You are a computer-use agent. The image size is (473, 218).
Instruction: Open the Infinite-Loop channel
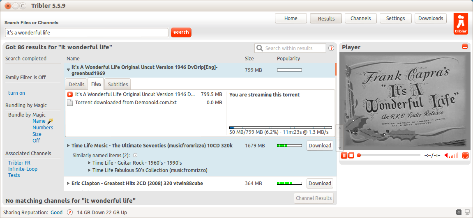tap(23, 169)
